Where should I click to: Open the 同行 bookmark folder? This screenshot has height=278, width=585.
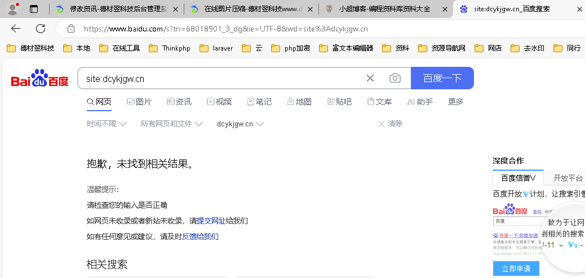[x=567, y=48]
